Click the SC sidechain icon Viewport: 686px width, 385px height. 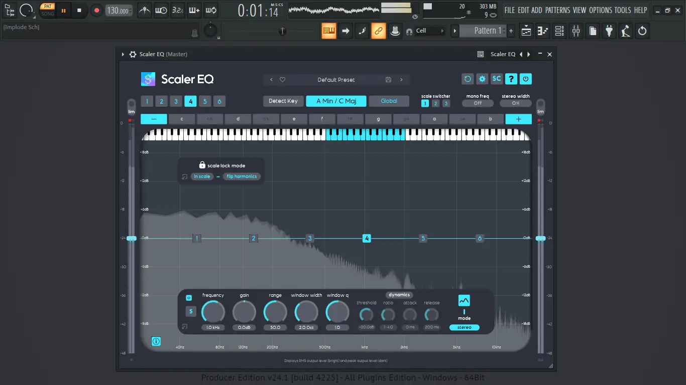[x=497, y=79]
